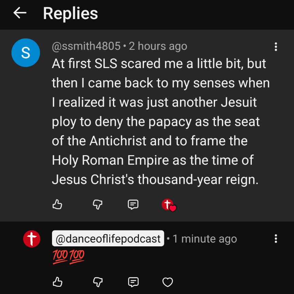Like the comment by @ssmith4805
Screen dimensions: 294x294
[57, 204]
